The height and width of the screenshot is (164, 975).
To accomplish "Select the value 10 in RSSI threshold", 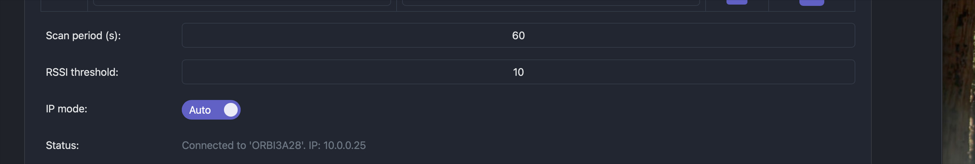I will coord(518,72).
